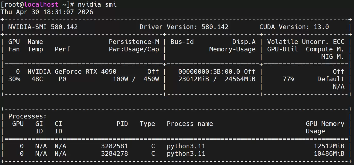Click type C in the 3282581 row
This screenshot has height=165, width=354.
pyautogui.click(x=153, y=146)
